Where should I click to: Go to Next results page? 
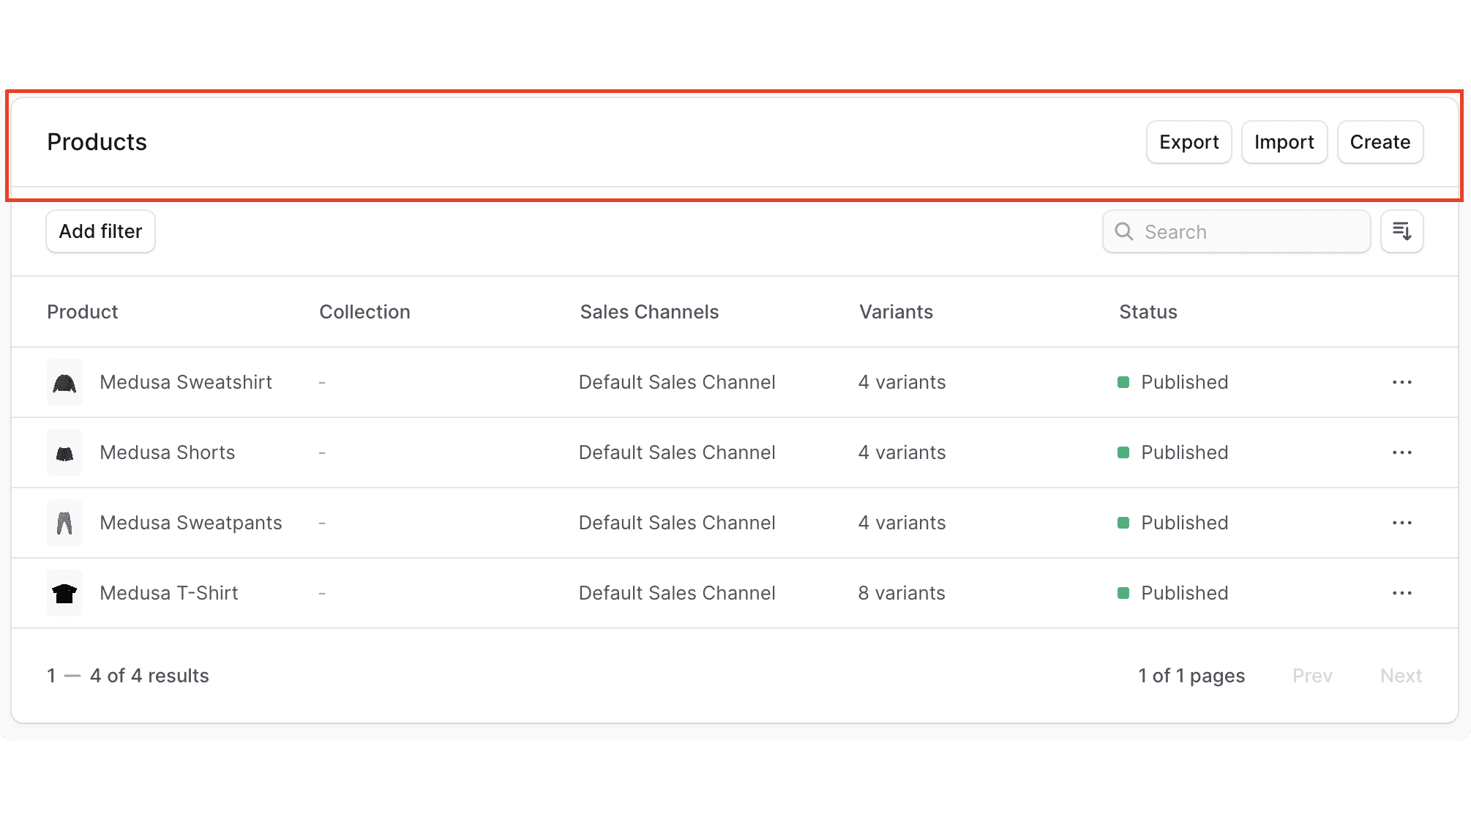click(x=1400, y=676)
